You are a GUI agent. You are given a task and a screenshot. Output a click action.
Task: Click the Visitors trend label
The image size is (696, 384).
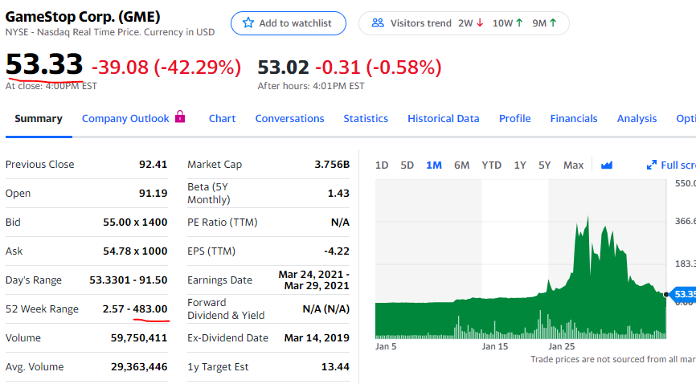[421, 23]
